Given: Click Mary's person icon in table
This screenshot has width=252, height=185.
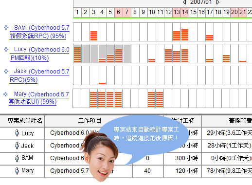Looking at the screenshot, I should tap(17, 171).
